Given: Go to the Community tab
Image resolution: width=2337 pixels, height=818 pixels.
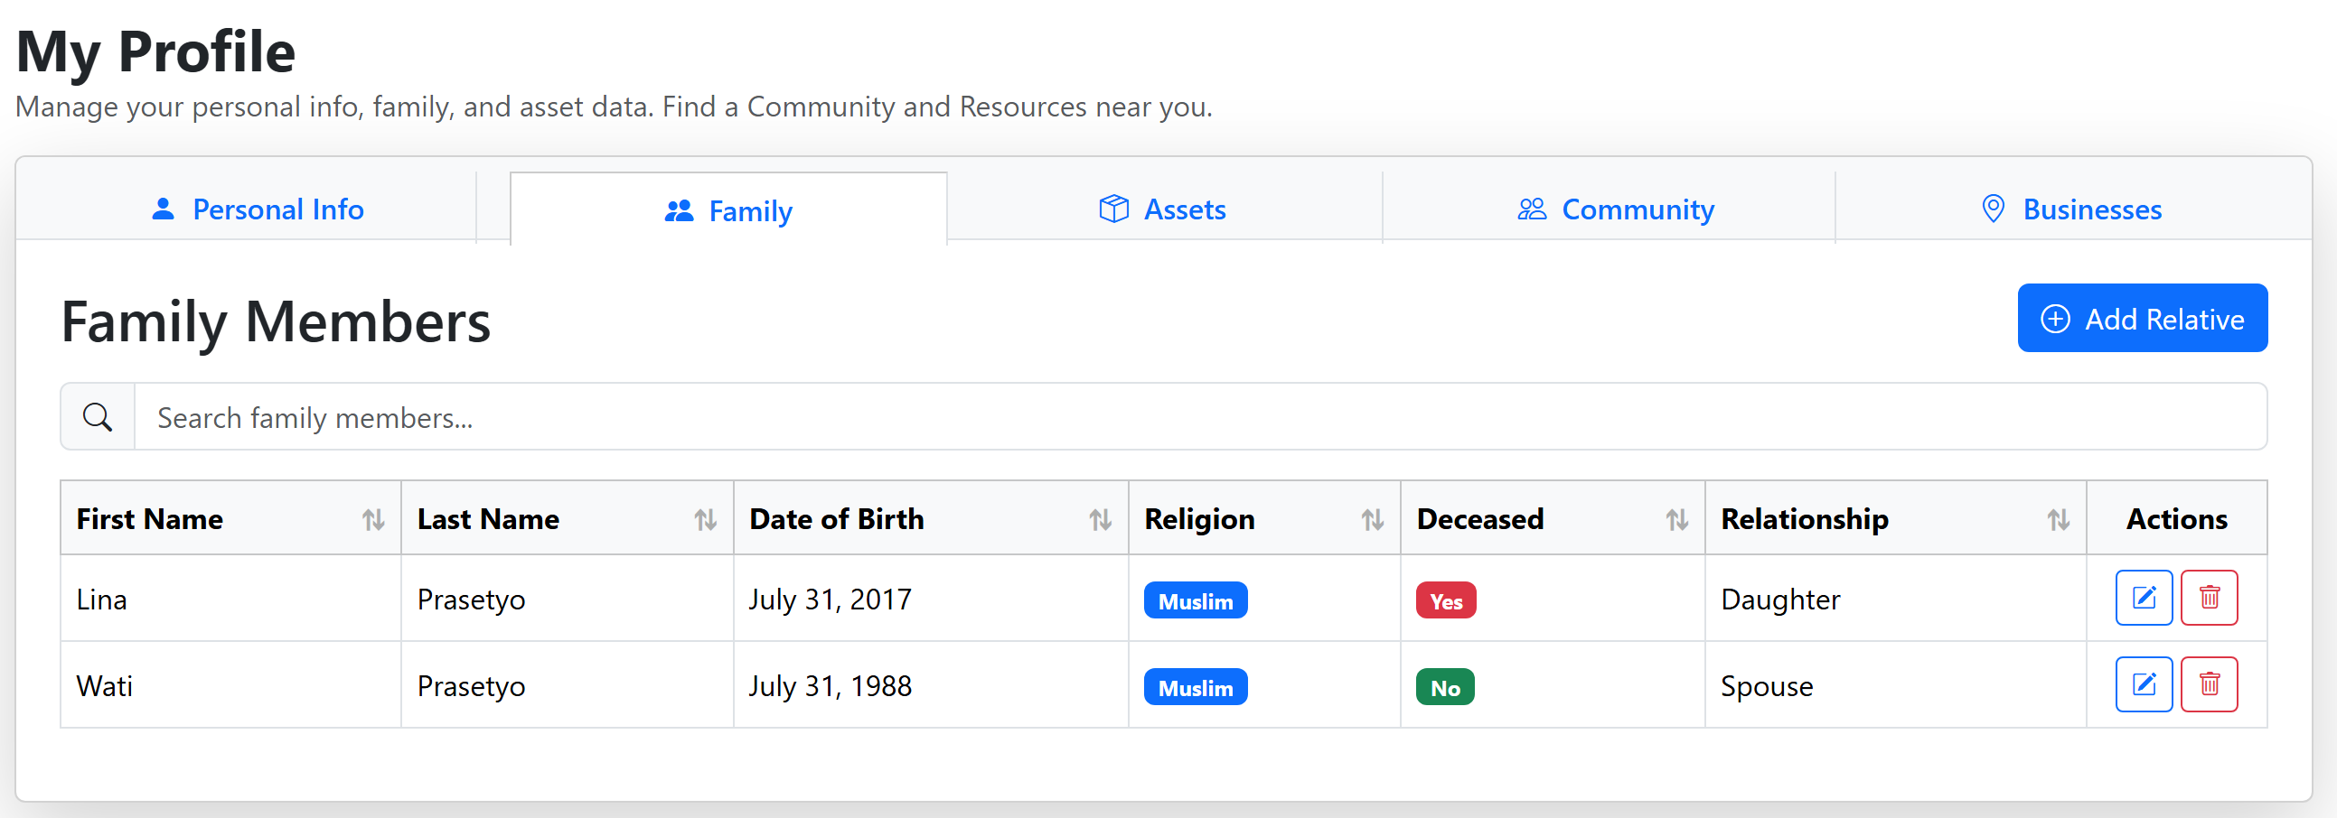Looking at the screenshot, I should (1615, 209).
